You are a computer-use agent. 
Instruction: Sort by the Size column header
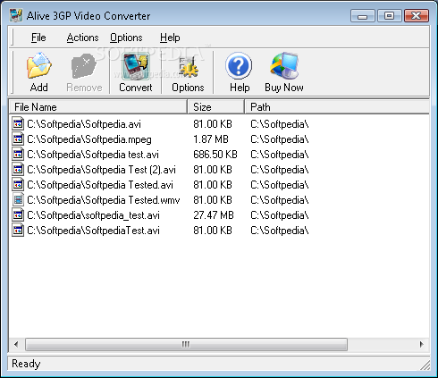coord(216,107)
